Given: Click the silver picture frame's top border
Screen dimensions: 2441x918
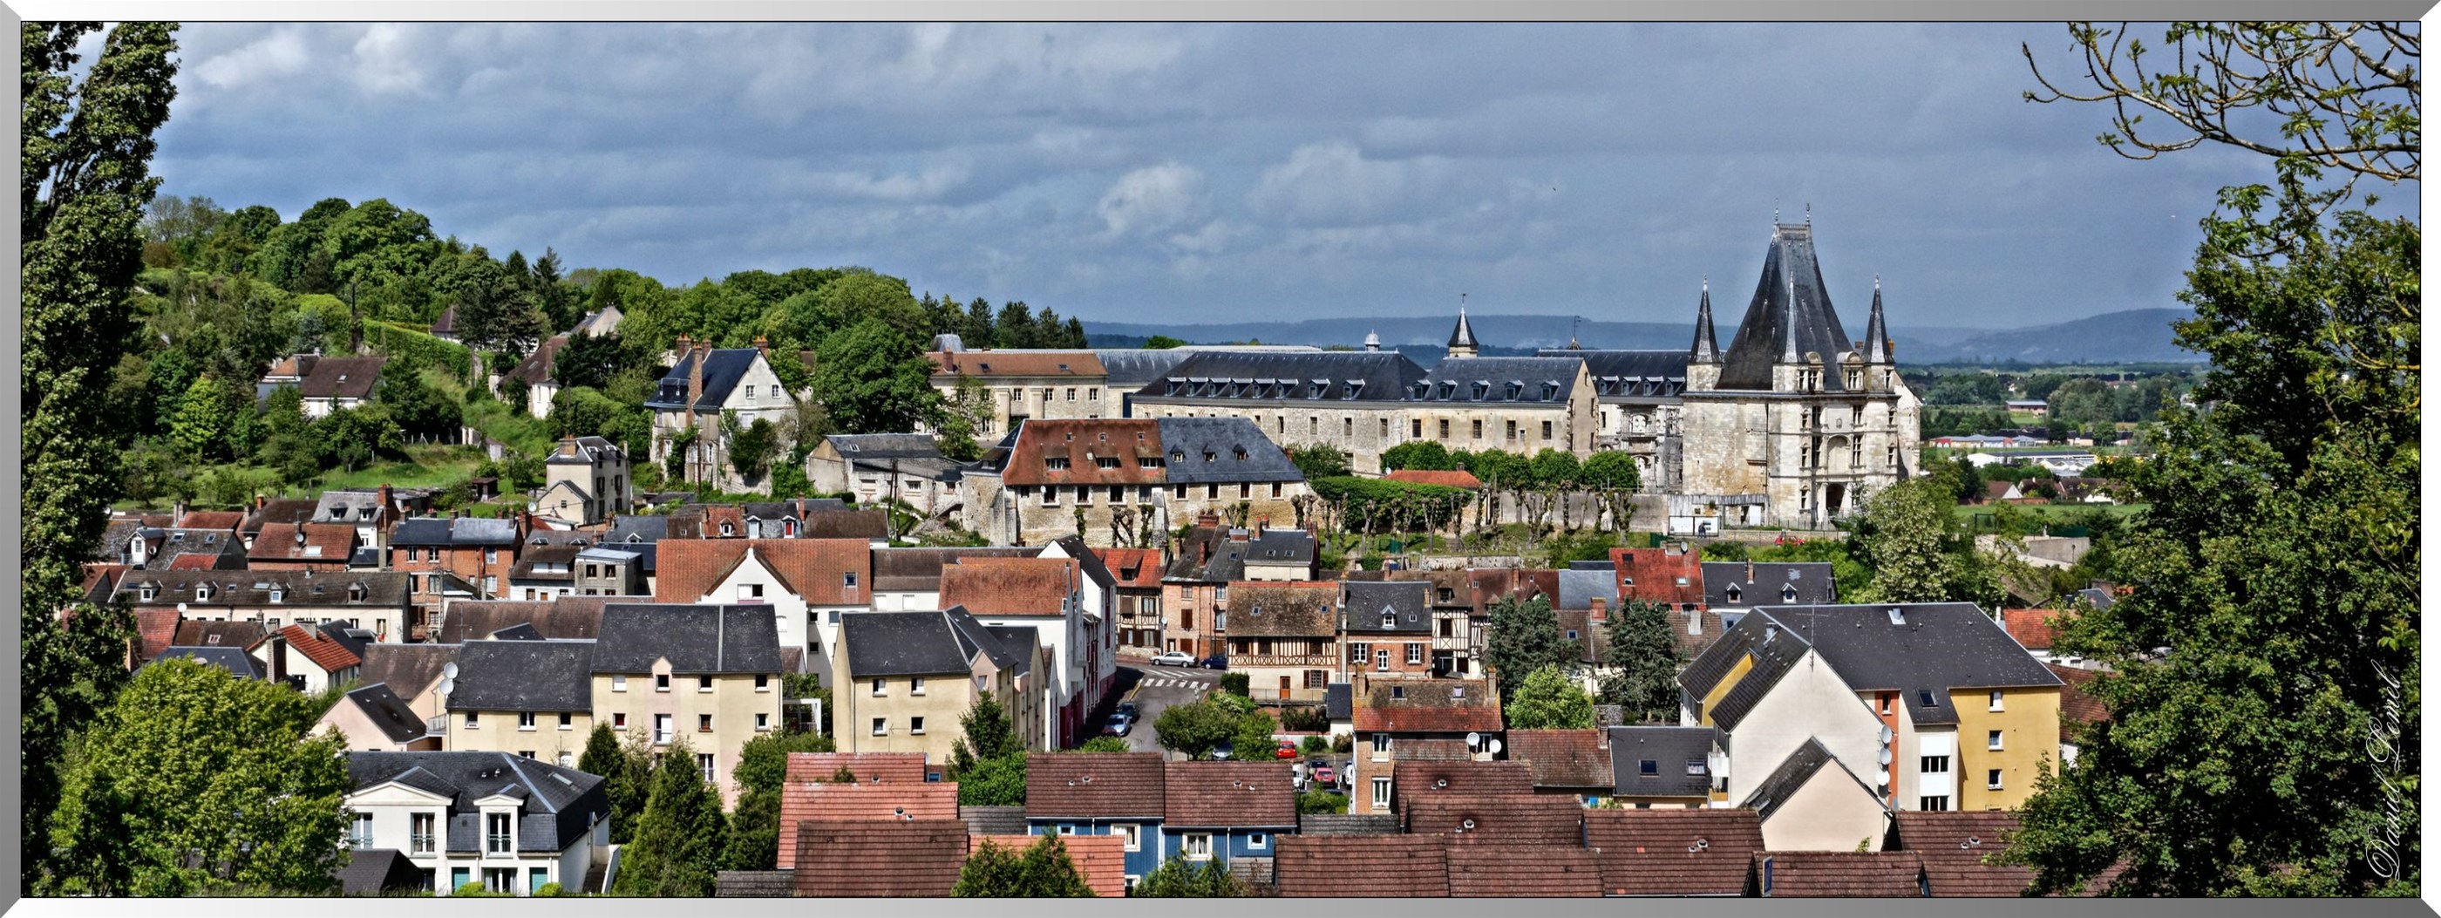Looking at the screenshot, I should 1220,10.
